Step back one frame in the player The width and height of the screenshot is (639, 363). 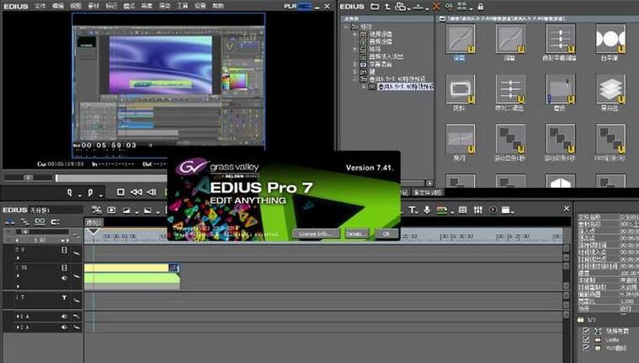click(152, 192)
